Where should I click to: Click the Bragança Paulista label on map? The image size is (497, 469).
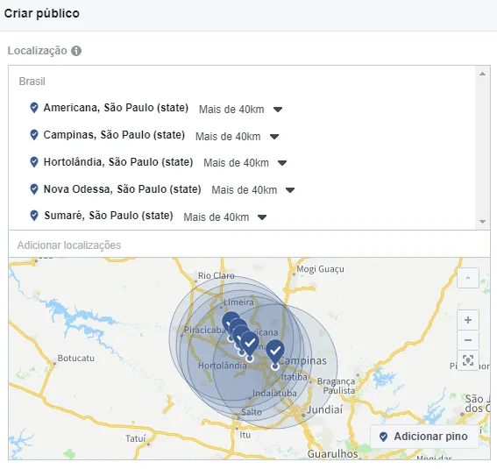(x=337, y=386)
